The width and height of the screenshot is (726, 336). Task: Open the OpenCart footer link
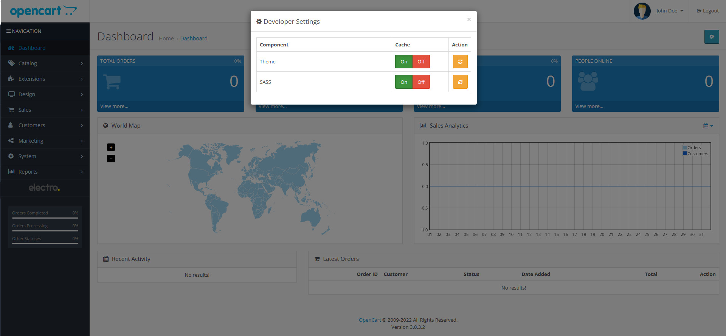(x=370, y=320)
